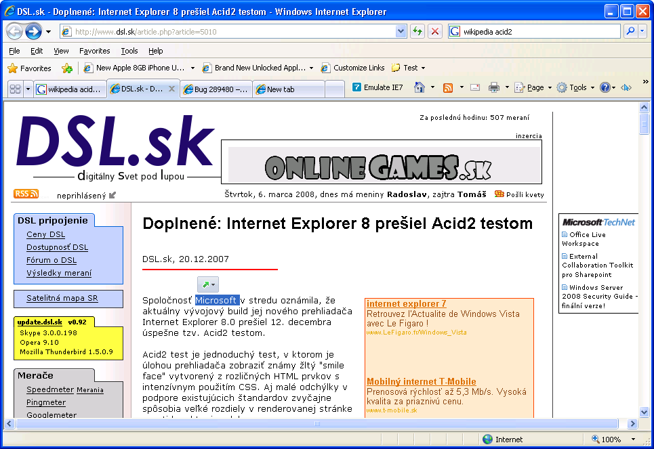Open the 'Mobilný internet T-Mobile' ad link

pos(422,381)
